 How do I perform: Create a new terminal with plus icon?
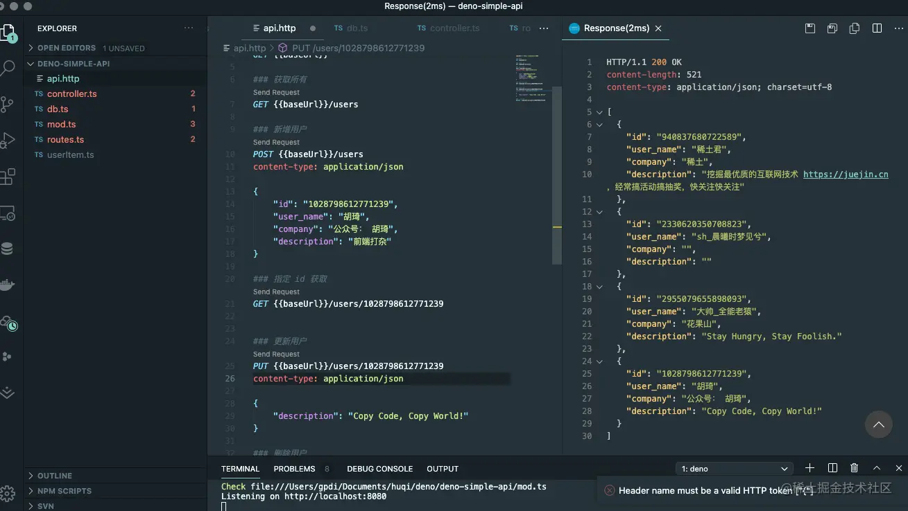(x=810, y=468)
